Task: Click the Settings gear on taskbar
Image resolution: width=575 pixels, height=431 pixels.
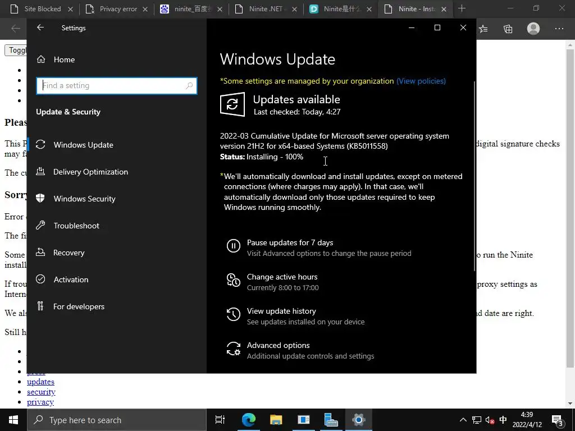Action: point(358,420)
